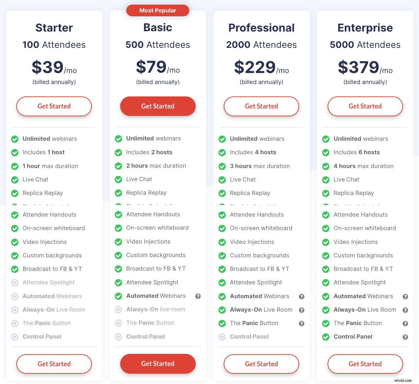
Task: Click Get Started beneath the Enterprise features
Action: click(365, 364)
